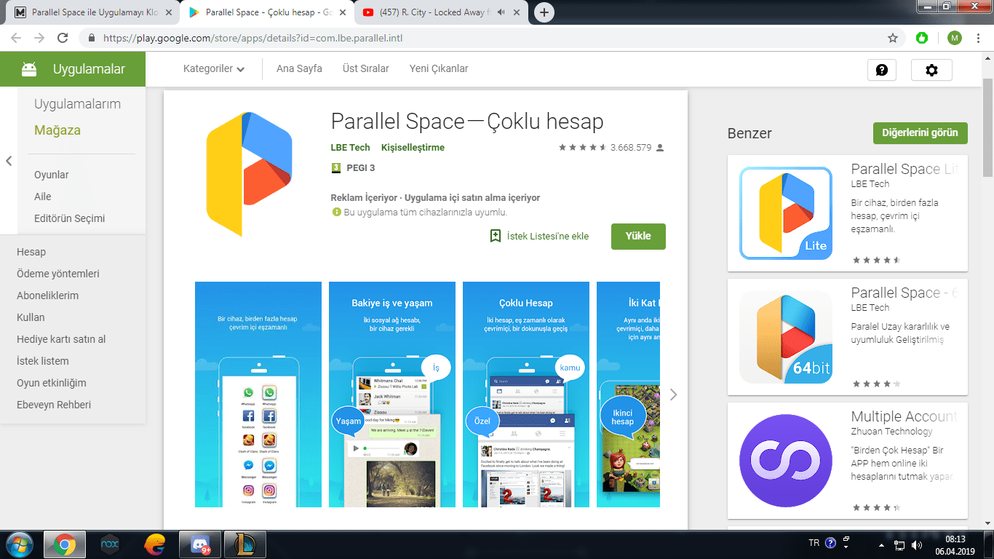Click the purple Multiple Accounts app icon
The height and width of the screenshot is (559, 994).
(786, 461)
